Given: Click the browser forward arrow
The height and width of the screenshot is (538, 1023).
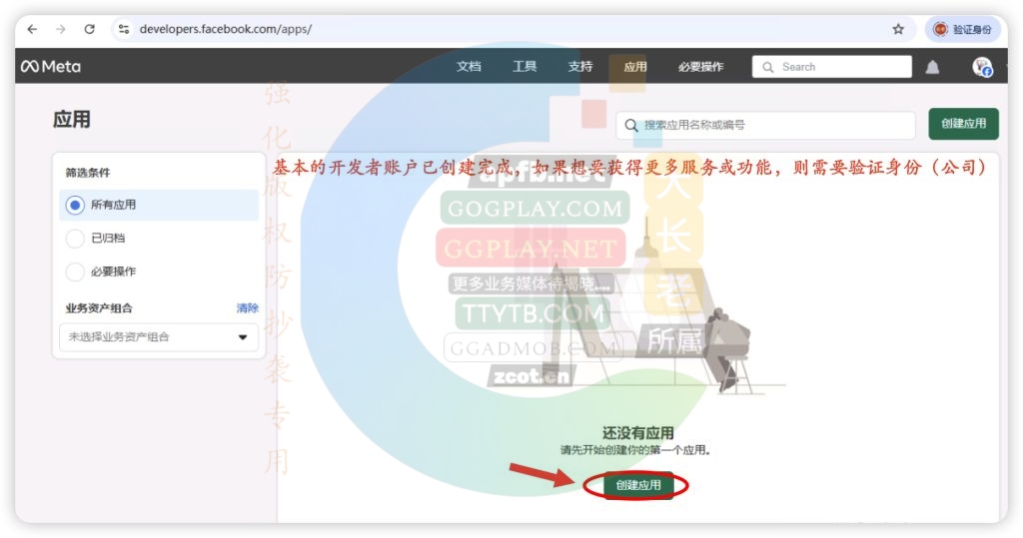Looking at the screenshot, I should (x=61, y=29).
